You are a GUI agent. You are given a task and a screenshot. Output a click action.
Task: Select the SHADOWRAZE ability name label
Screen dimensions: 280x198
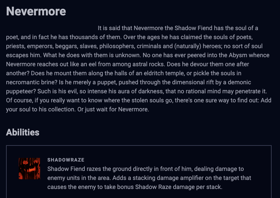(66, 160)
